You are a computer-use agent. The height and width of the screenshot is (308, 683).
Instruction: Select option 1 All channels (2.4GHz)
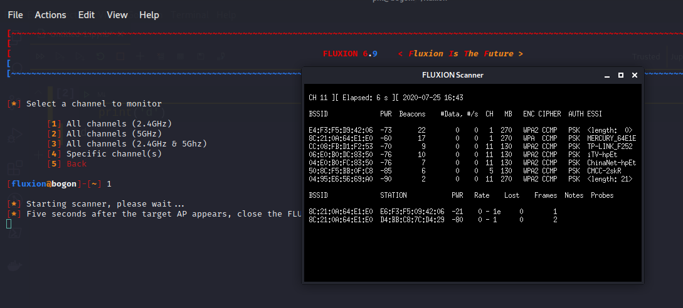click(110, 123)
